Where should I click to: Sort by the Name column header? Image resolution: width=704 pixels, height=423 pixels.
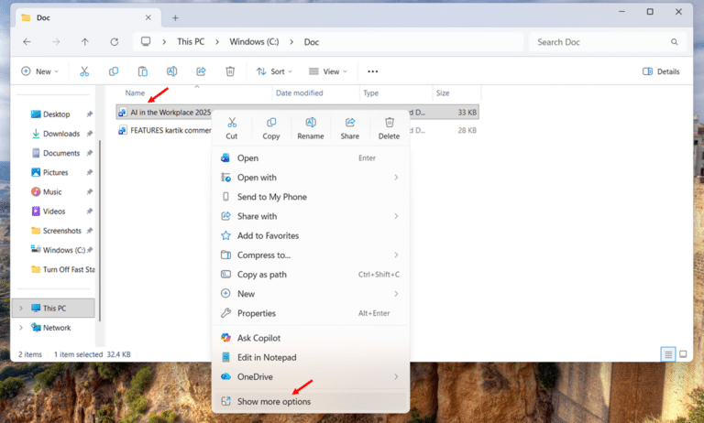tap(135, 92)
